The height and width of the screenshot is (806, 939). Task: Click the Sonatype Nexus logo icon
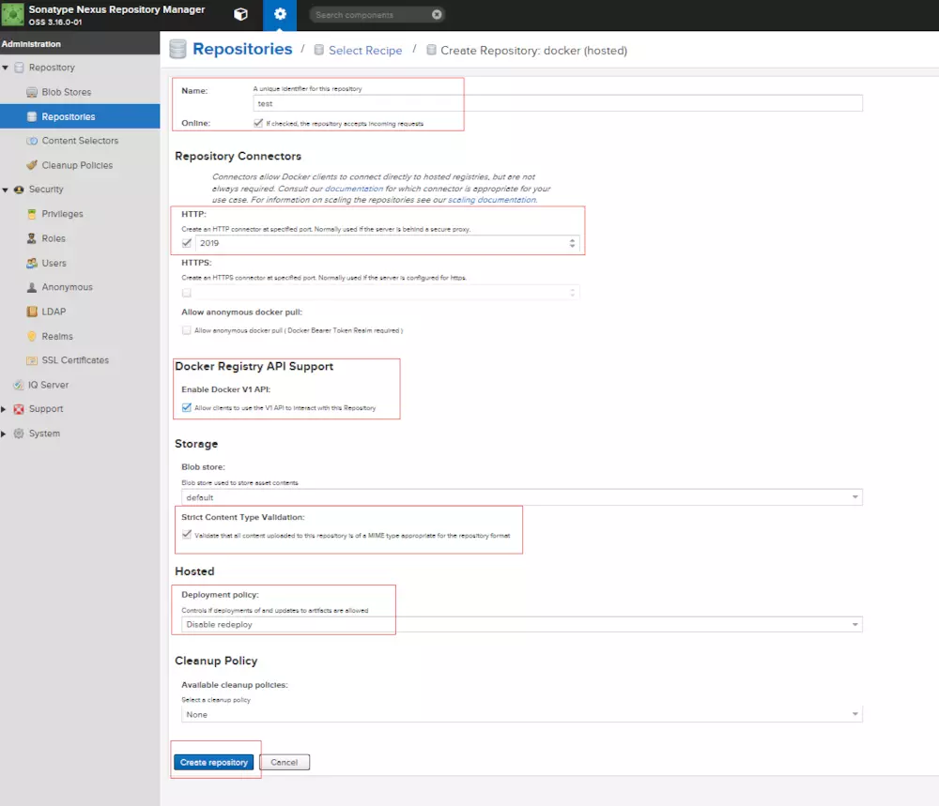12,15
